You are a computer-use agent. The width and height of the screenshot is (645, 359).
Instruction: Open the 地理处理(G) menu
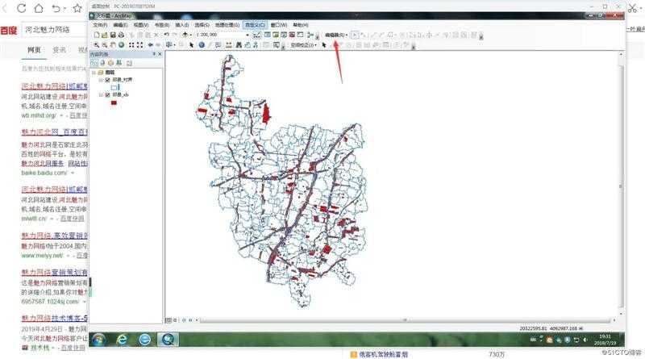227,25
